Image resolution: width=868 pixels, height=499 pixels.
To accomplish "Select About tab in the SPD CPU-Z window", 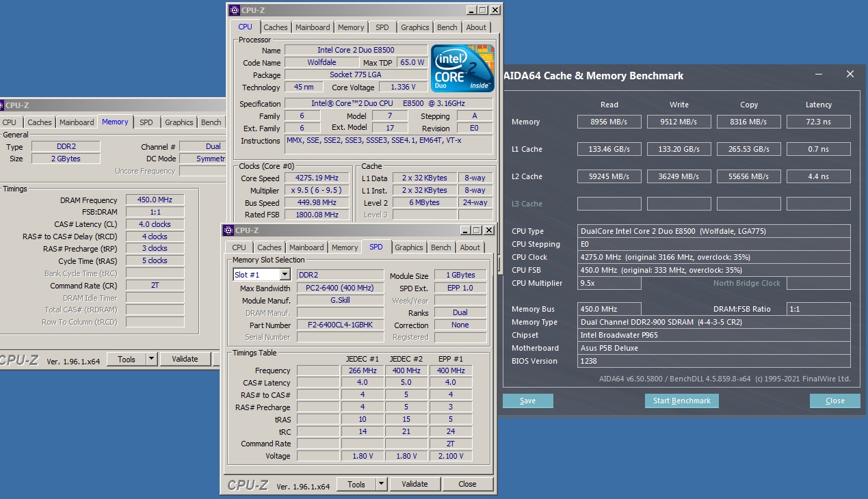I will click(x=470, y=247).
